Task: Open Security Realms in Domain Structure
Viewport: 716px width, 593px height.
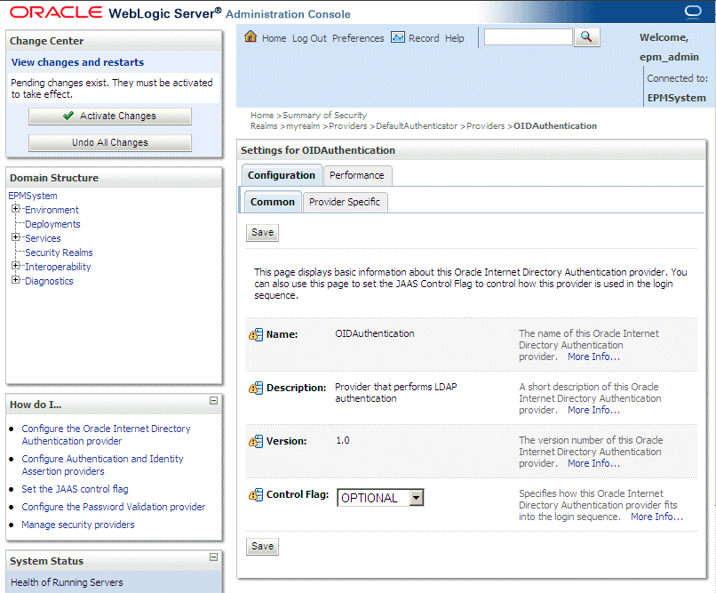Action: pos(59,252)
